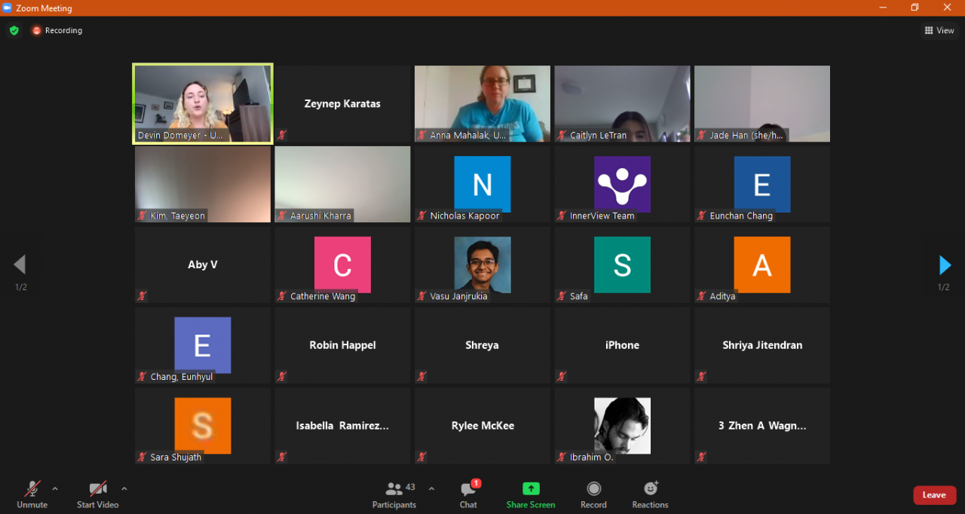The image size is (965, 514).
Task: Select the iPhone participant tile
Action: [622, 345]
